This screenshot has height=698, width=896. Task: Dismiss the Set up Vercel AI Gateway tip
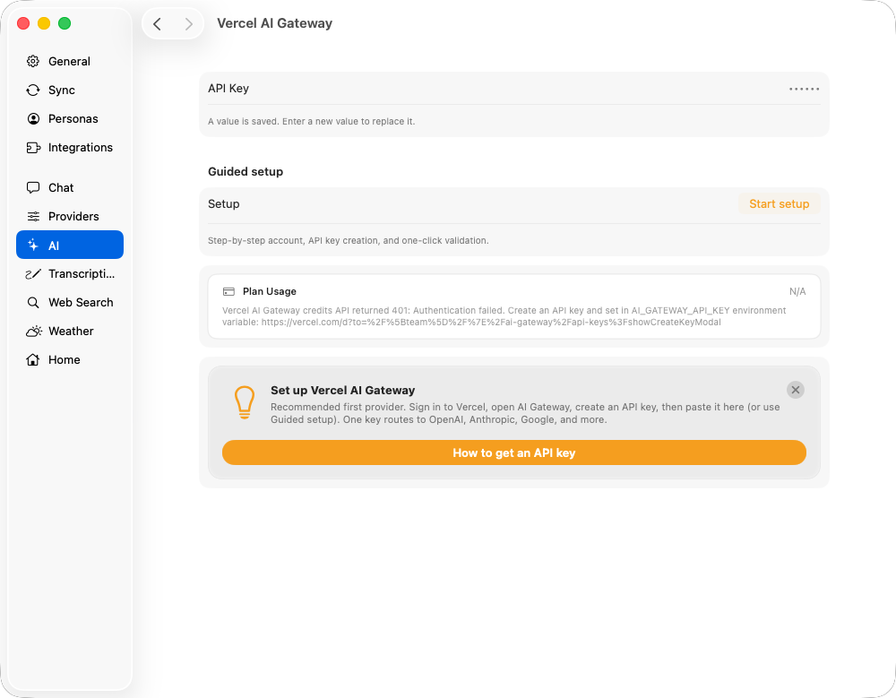(x=796, y=390)
